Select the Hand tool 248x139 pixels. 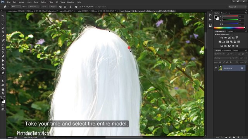point(3,89)
